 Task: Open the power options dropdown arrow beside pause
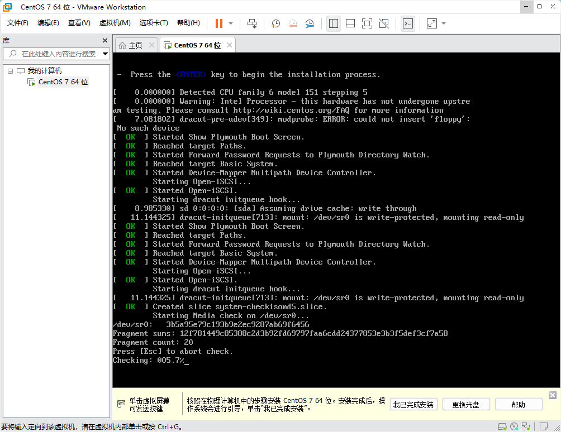(231, 23)
